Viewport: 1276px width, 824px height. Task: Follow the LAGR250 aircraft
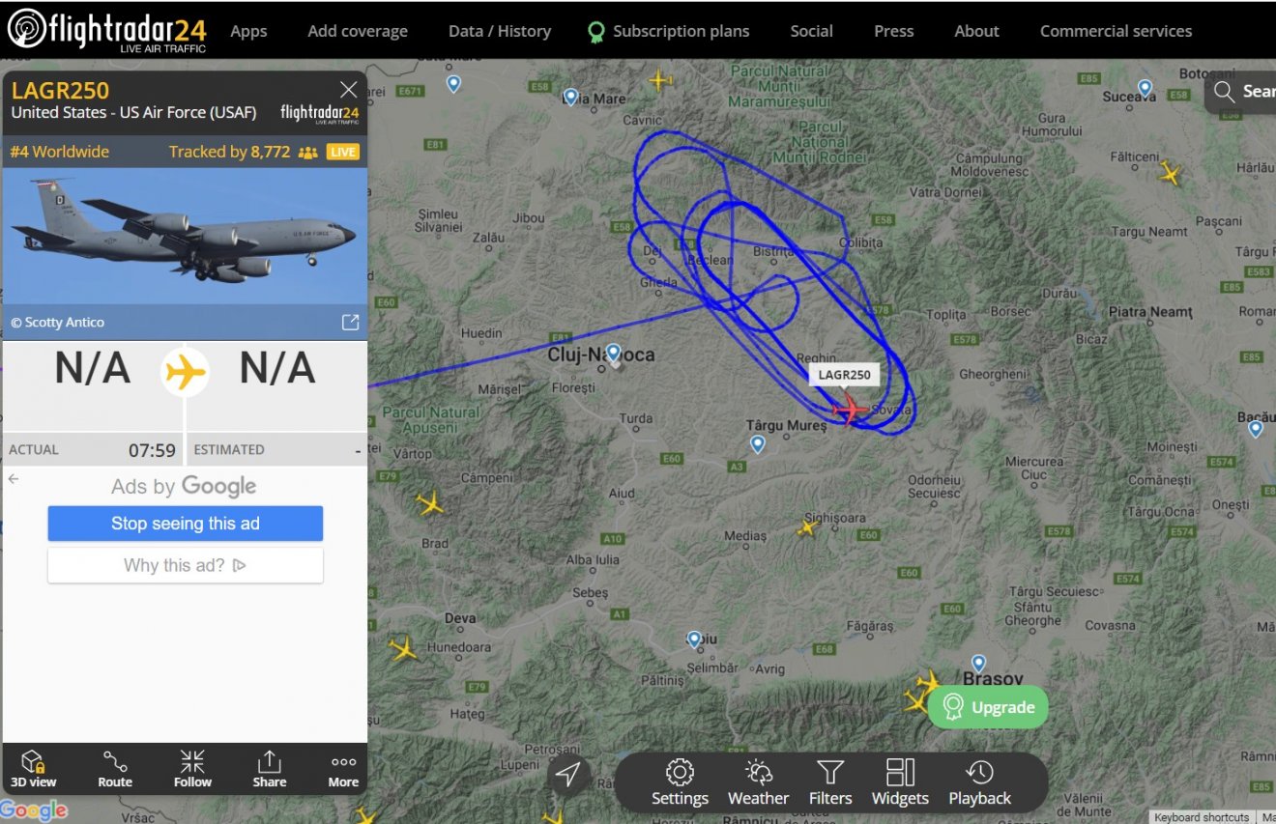pos(192,769)
